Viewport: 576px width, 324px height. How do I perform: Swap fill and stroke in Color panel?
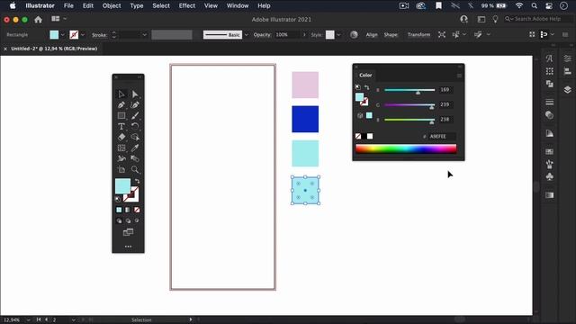[366, 87]
